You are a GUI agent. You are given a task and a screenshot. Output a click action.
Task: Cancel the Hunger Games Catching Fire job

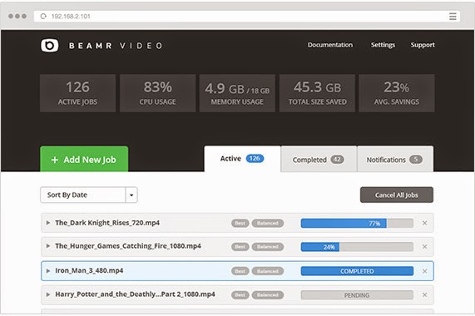coord(425,247)
